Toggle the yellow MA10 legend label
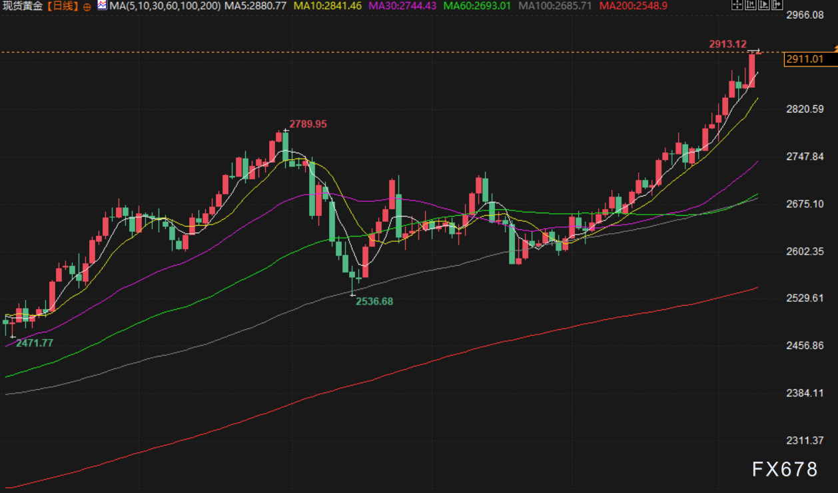 click(x=326, y=6)
